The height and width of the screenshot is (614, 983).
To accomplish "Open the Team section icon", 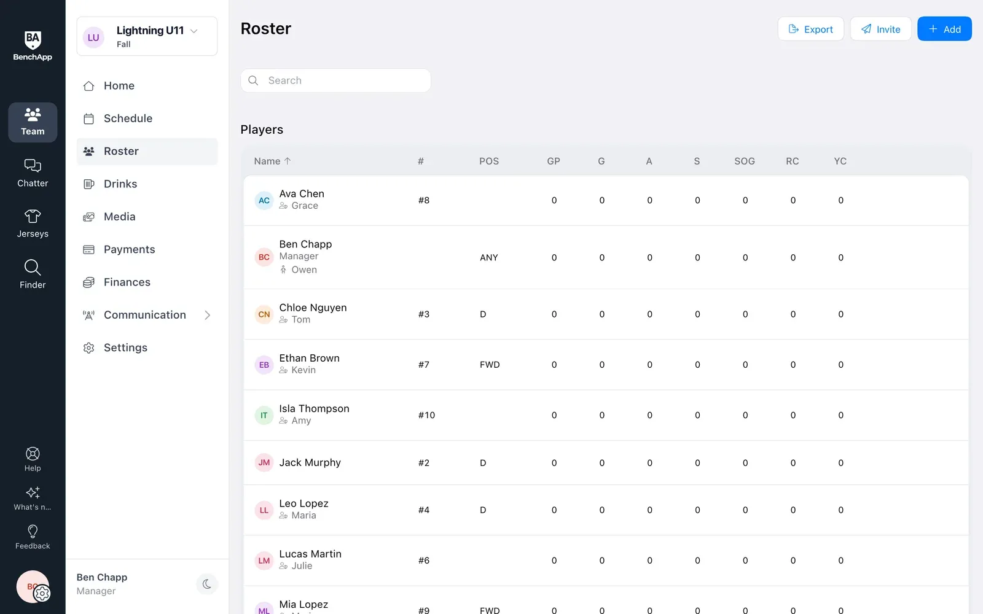I will click(33, 122).
